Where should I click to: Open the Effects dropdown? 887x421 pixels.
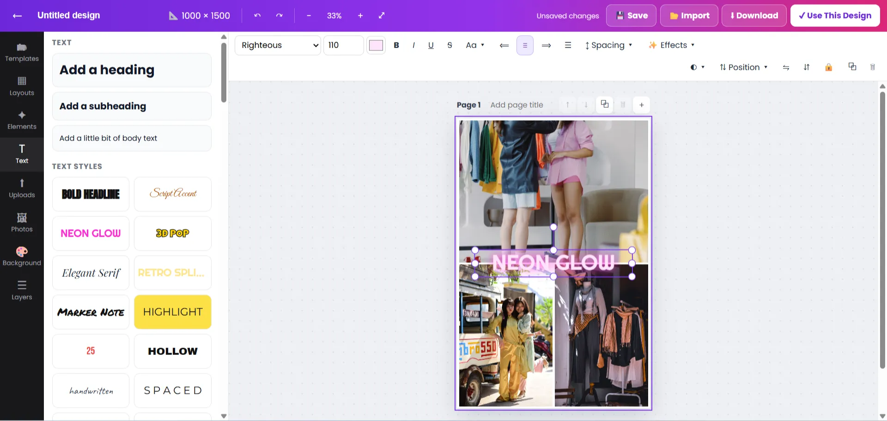671,45
